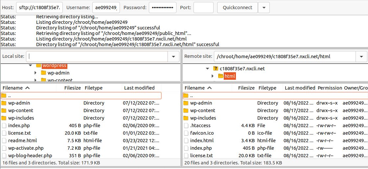The image size is (368, 169).
Task: Click the question-mark folder icon in remote tree
Action: [216, 69]
